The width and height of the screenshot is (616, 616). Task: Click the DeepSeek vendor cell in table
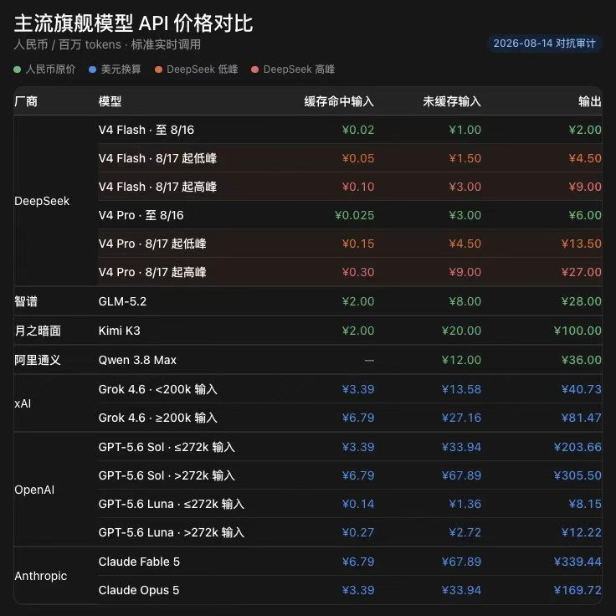pos(42,201)
